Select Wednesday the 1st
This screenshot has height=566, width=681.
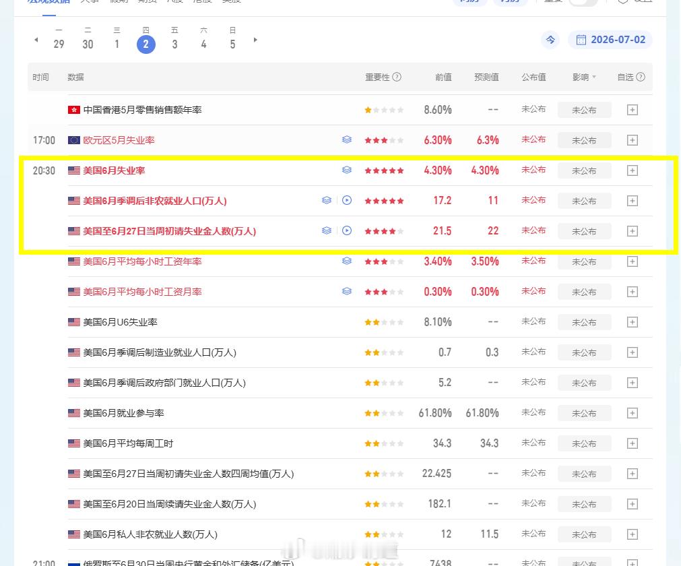pyautogui.click(x=117, y=39)
